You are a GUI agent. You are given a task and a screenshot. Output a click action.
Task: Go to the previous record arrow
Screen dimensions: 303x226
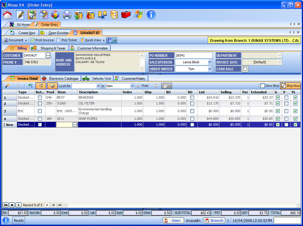point(19,205)
